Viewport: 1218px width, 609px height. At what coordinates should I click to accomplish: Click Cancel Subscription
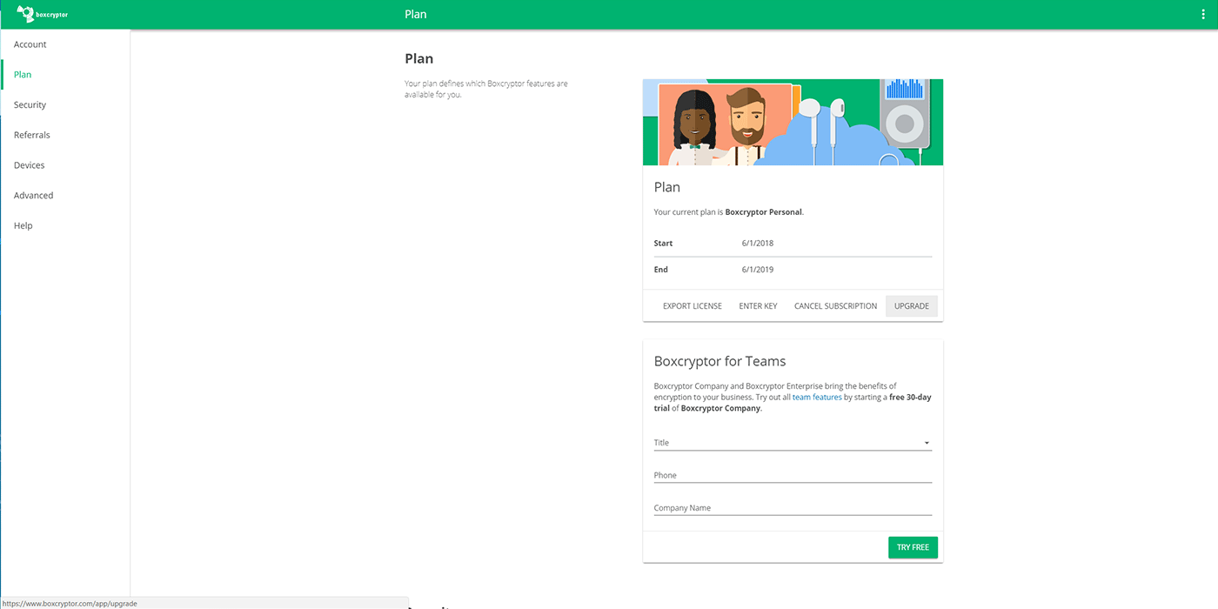click(835, 306)
